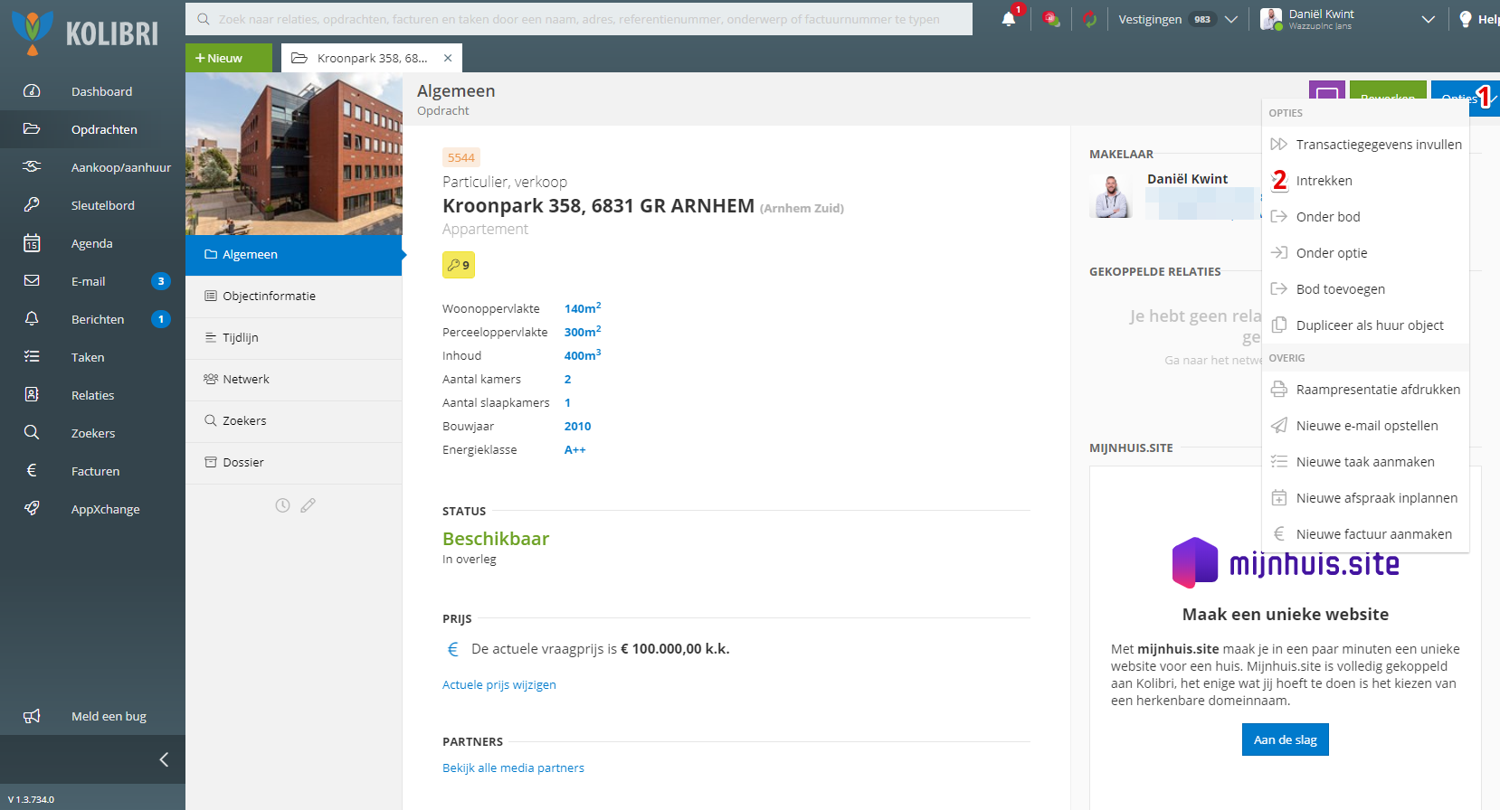Open Berichten bell icon in sidebar
The image size is (1500, 810).
pos(32,319)
